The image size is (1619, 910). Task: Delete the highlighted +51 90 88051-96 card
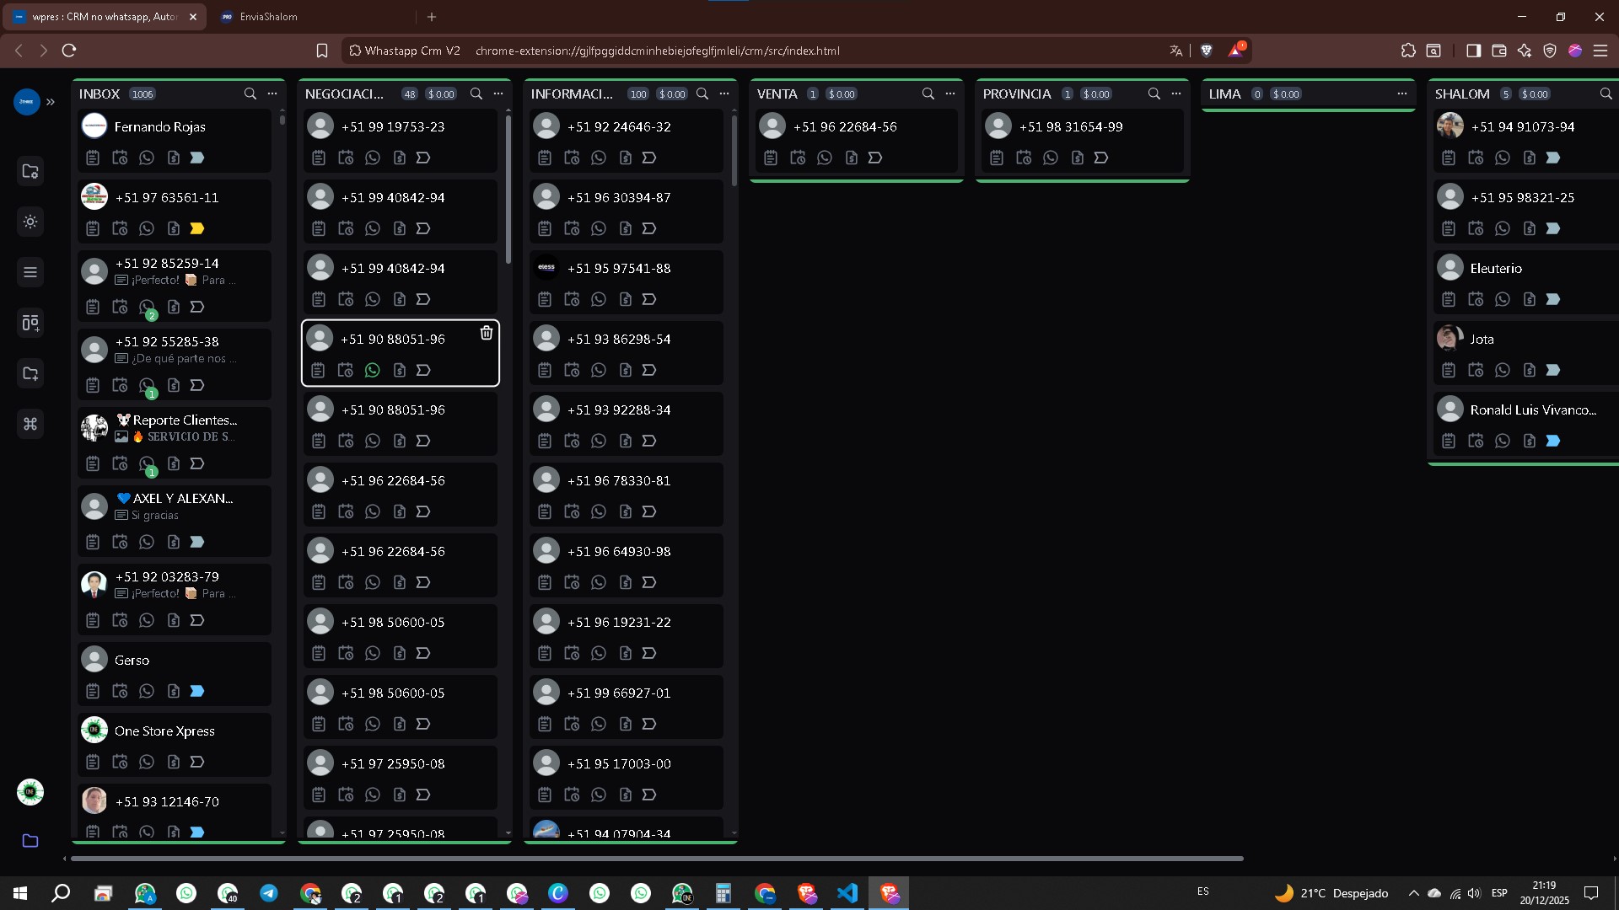[487, 333]
